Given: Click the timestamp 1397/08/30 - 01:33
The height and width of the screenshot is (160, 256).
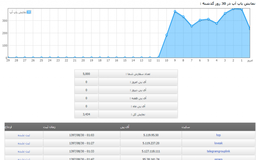Looking at the screenshot, I should [82, 151].
